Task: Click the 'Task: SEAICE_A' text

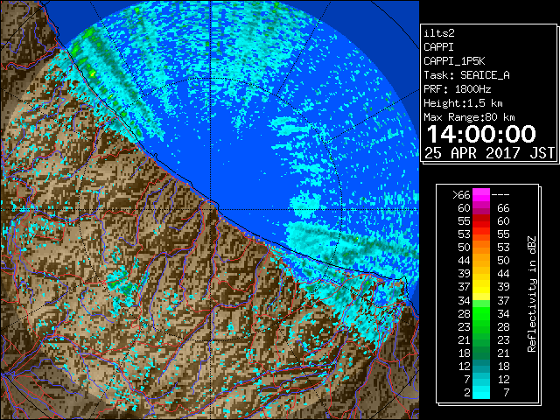Action: tap(466, 75)
